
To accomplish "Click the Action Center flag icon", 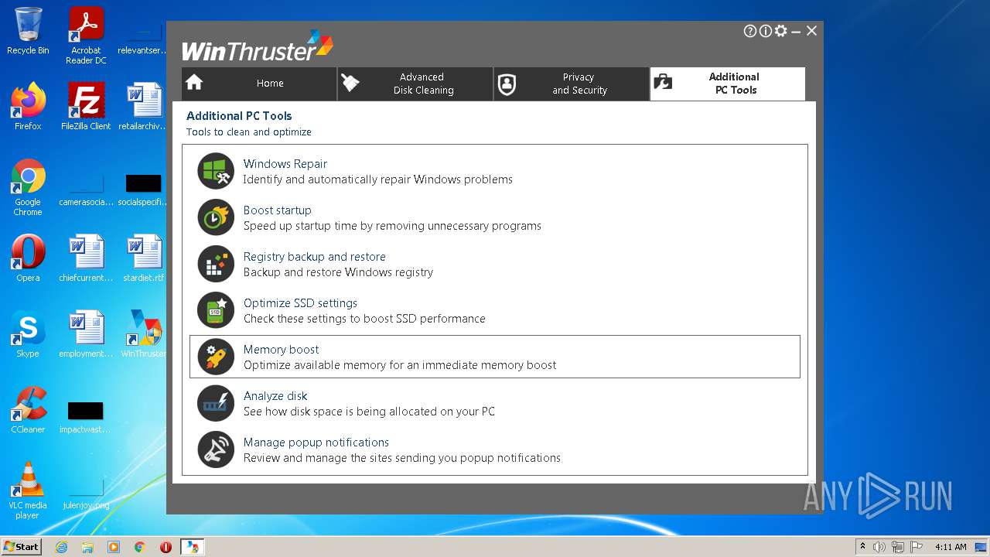I will (x=917, y=547).
